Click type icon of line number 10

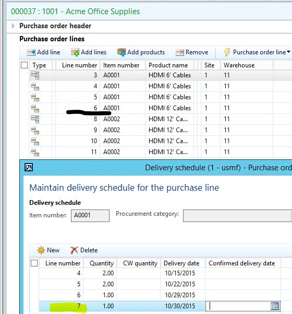35,142
